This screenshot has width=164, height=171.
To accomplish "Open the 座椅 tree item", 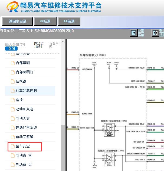I will click(19, 100).
